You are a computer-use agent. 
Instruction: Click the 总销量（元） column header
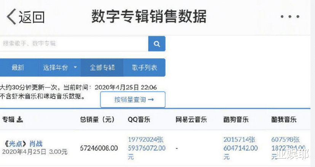tap(98, 119)
